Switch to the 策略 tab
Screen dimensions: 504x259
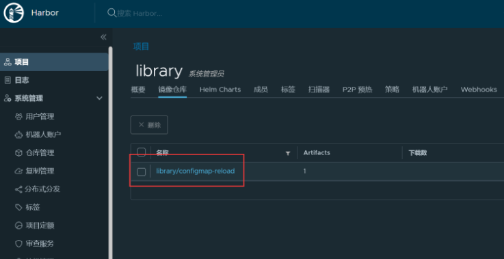coord(392,90)
